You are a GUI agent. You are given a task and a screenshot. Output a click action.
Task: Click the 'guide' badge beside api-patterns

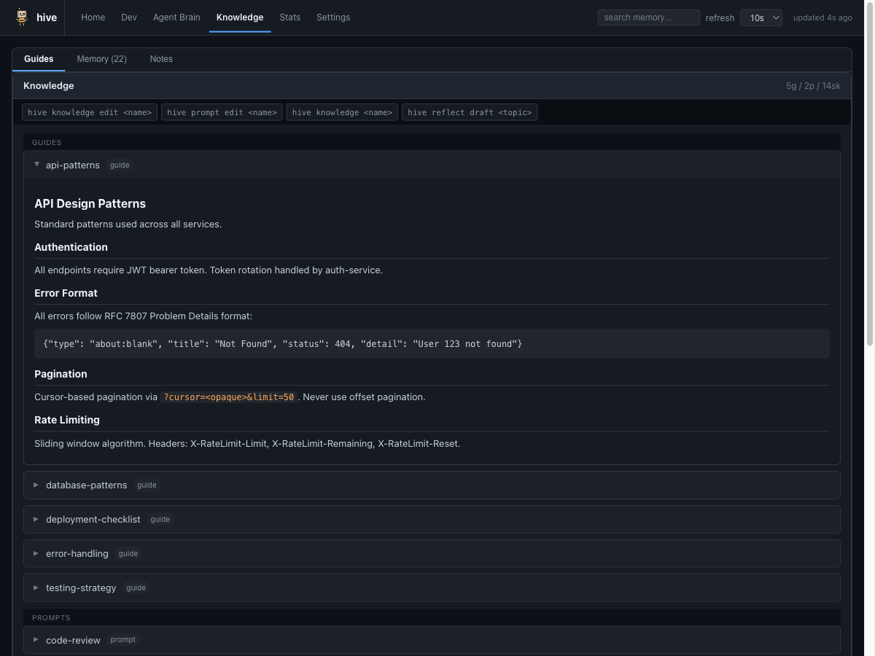pos(120,165)
